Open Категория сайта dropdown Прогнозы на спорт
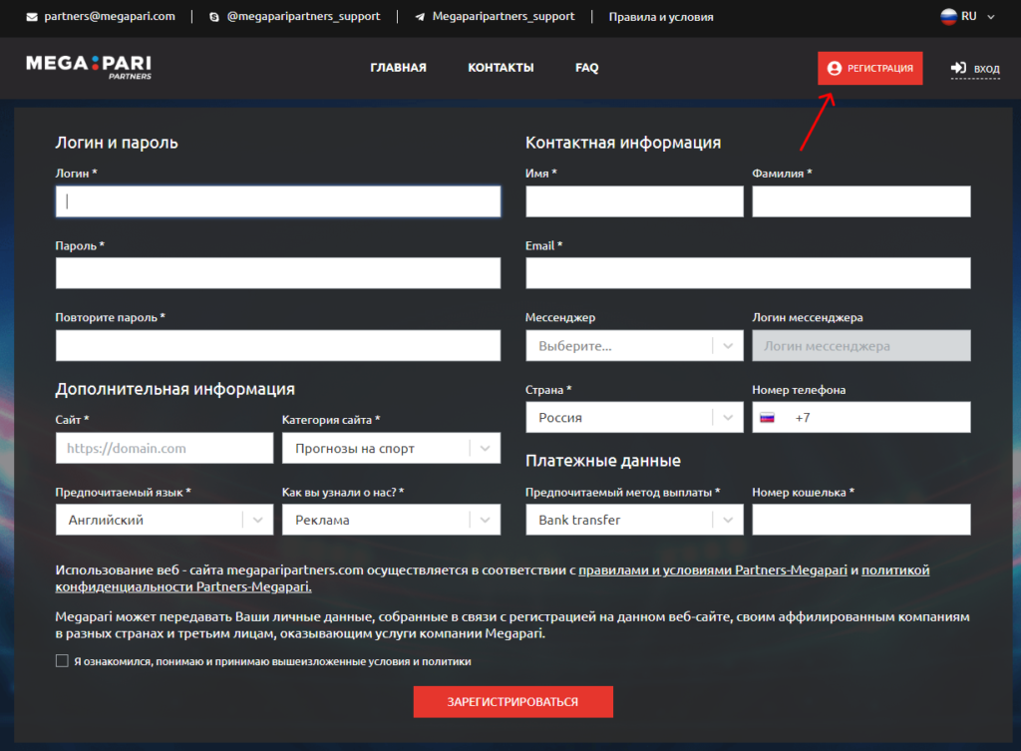The height and width of the screenshot is (751, 1021). 391,448
